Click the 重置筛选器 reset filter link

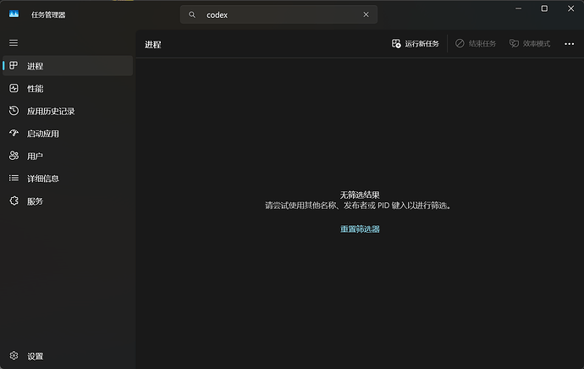coord(360,229)
